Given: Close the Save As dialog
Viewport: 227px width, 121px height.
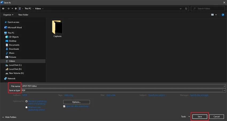Looking at the screenshot, I should coord(224,2).
